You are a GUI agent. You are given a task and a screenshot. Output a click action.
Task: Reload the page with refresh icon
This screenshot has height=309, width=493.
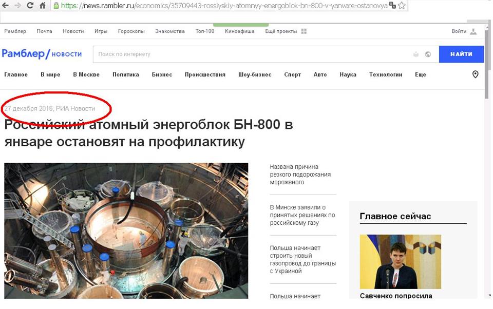[x=30, y=5]
